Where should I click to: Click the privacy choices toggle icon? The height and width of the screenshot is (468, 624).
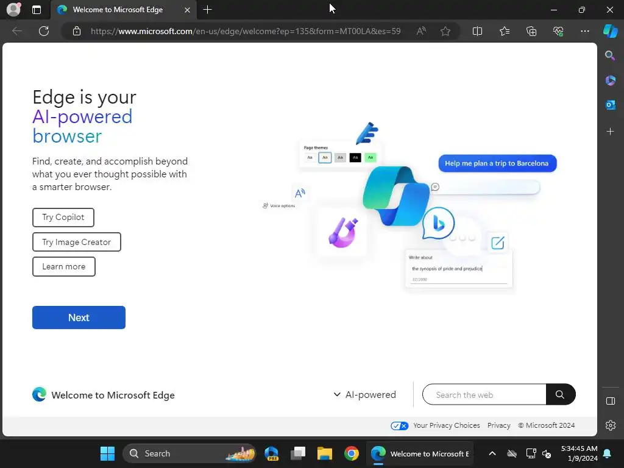coord(399,426)
